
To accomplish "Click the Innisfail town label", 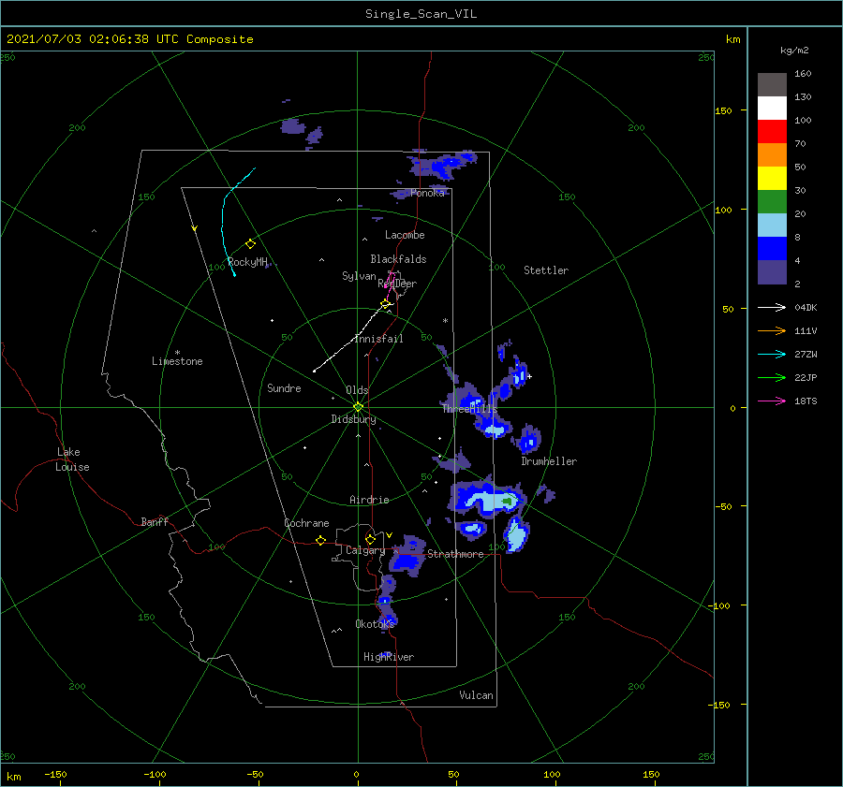I will tap(379, 339).
